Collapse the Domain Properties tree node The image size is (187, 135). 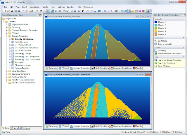click(6, 36)
